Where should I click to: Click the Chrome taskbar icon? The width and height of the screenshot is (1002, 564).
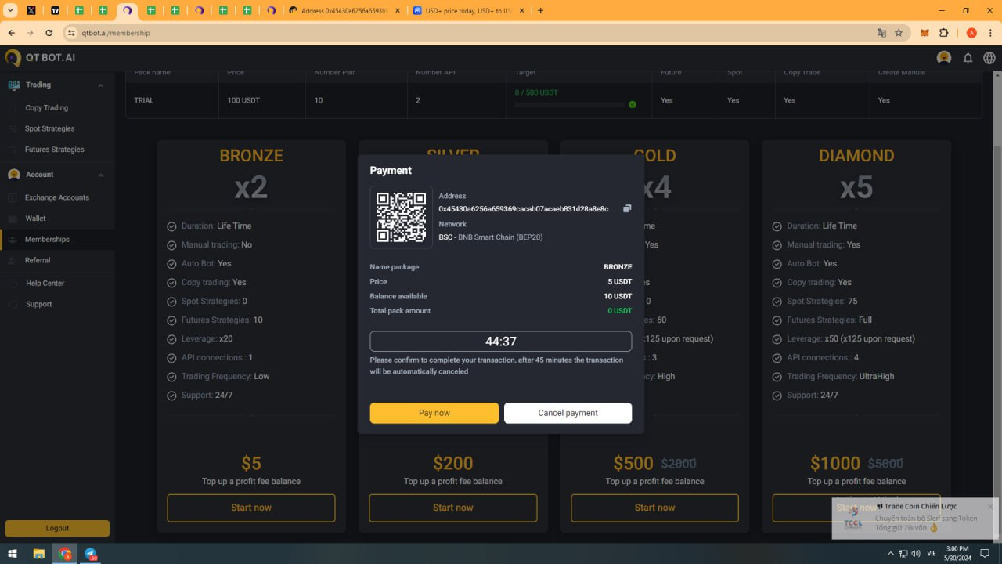point(64,553)
